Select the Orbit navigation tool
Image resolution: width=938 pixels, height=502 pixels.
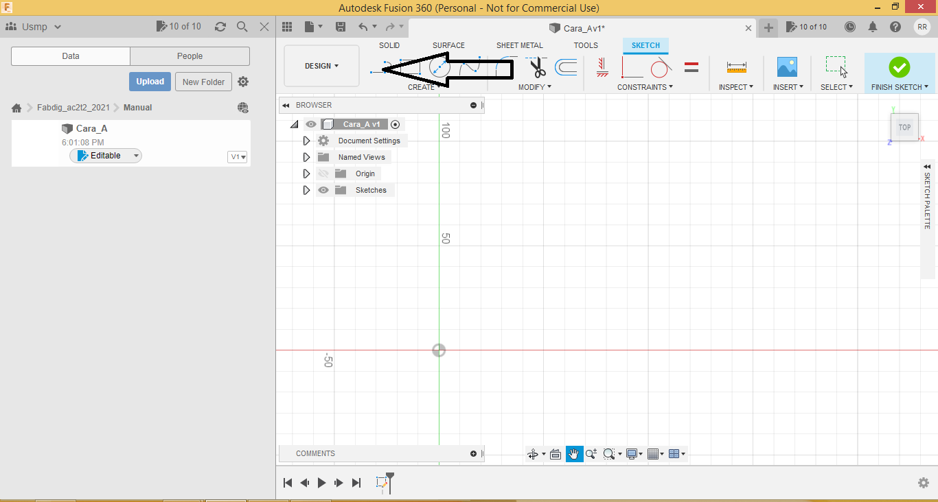(x=534, y=454)
